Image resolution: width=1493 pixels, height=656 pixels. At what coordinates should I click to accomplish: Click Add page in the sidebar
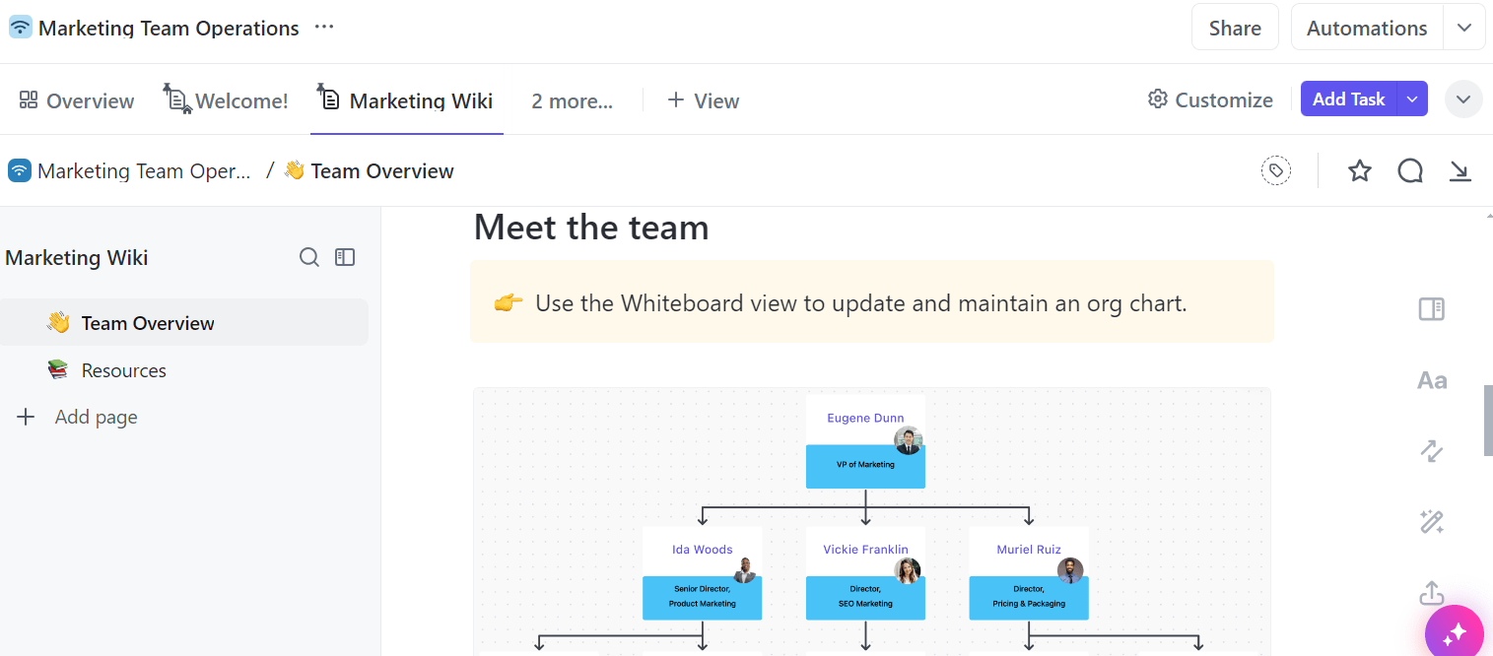[x=96, y=417]
